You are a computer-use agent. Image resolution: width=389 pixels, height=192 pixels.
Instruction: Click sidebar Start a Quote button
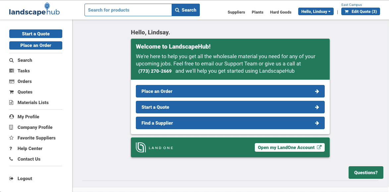pos(36,34)
